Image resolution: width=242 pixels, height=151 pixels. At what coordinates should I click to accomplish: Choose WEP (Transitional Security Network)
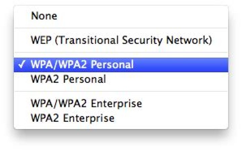[x=121, y=40]
